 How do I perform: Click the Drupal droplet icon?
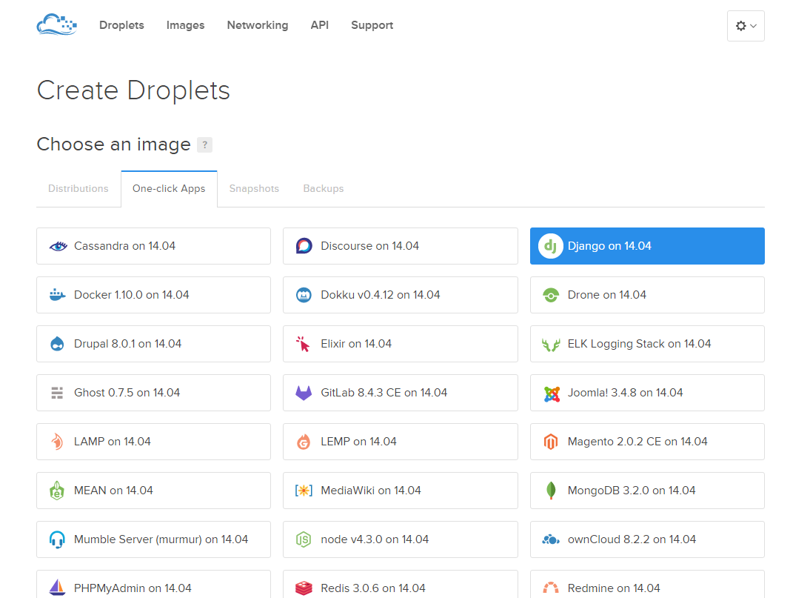(57, 344)
